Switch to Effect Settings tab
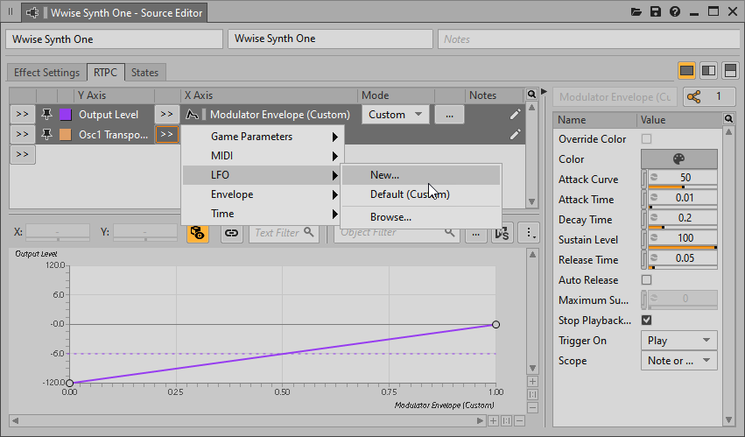The image size is (745, 437). point(46,73)
